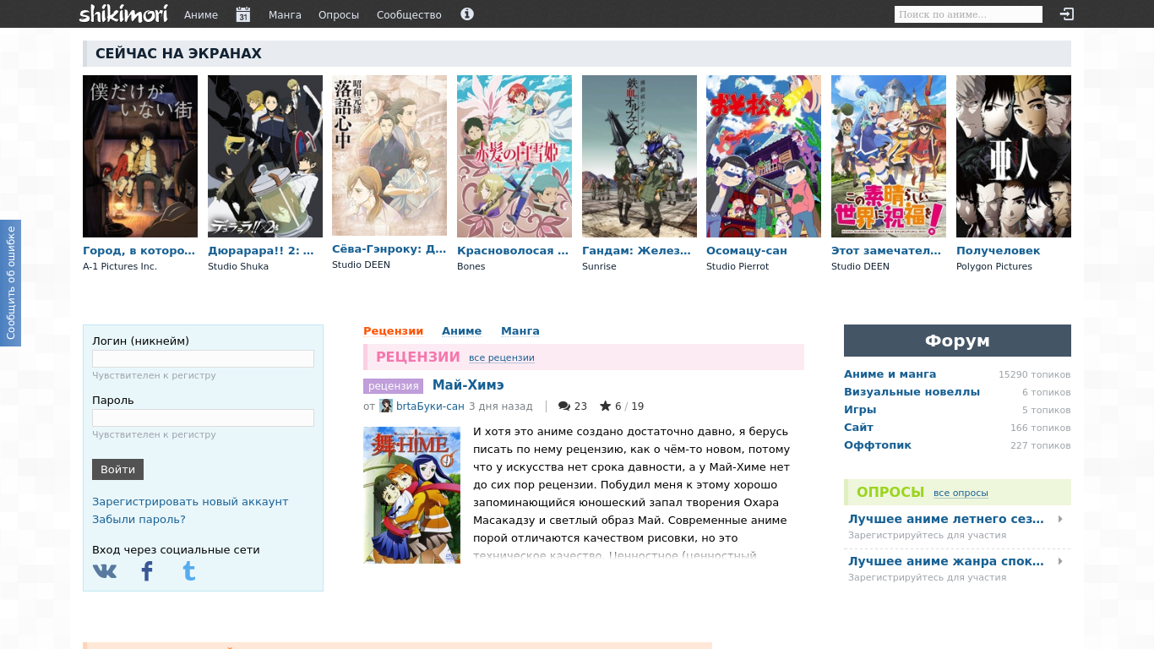Click the Polygon Pictures studio text
1154x649 pixels.
pyautogui.click(x=994, y=267)
